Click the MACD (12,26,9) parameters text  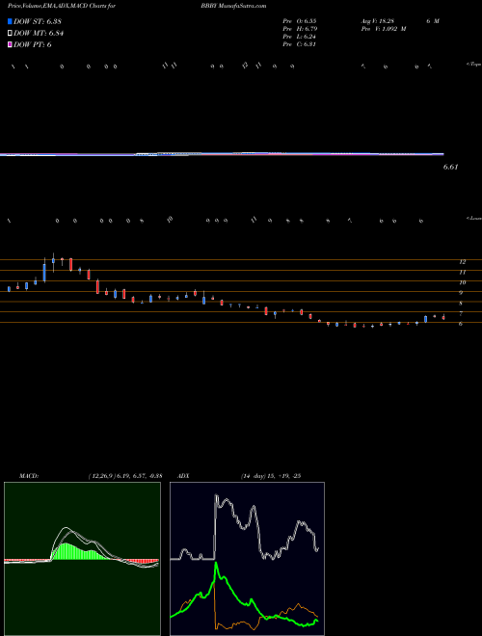pyautogui.click(x=125, y=476)
